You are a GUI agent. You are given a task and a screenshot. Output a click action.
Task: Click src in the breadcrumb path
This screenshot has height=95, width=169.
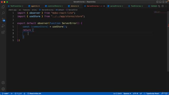20,10
